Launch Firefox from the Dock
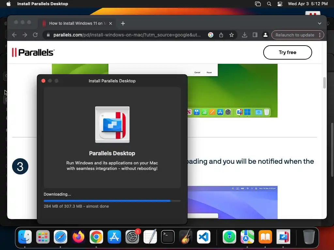Viewport: 334px width, 250px height. pos(78,237)
